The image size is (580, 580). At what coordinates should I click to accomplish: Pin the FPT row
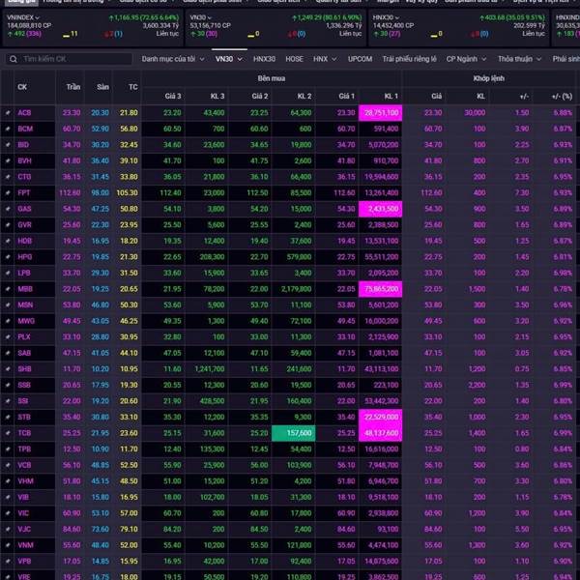pyautogui.click(x=8, y=192)
